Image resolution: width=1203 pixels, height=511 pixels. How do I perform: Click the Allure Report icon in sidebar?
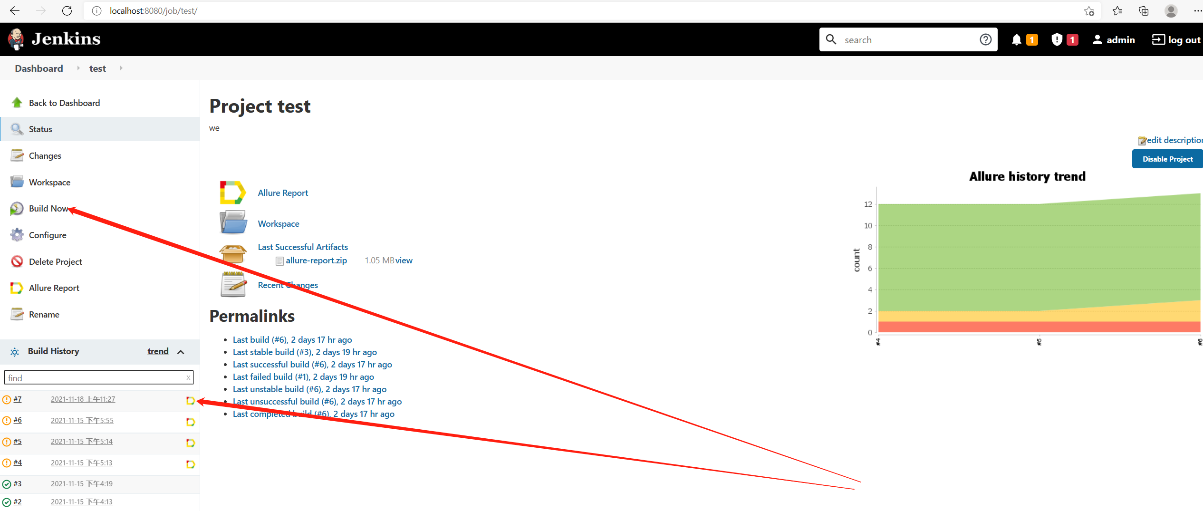17,288
